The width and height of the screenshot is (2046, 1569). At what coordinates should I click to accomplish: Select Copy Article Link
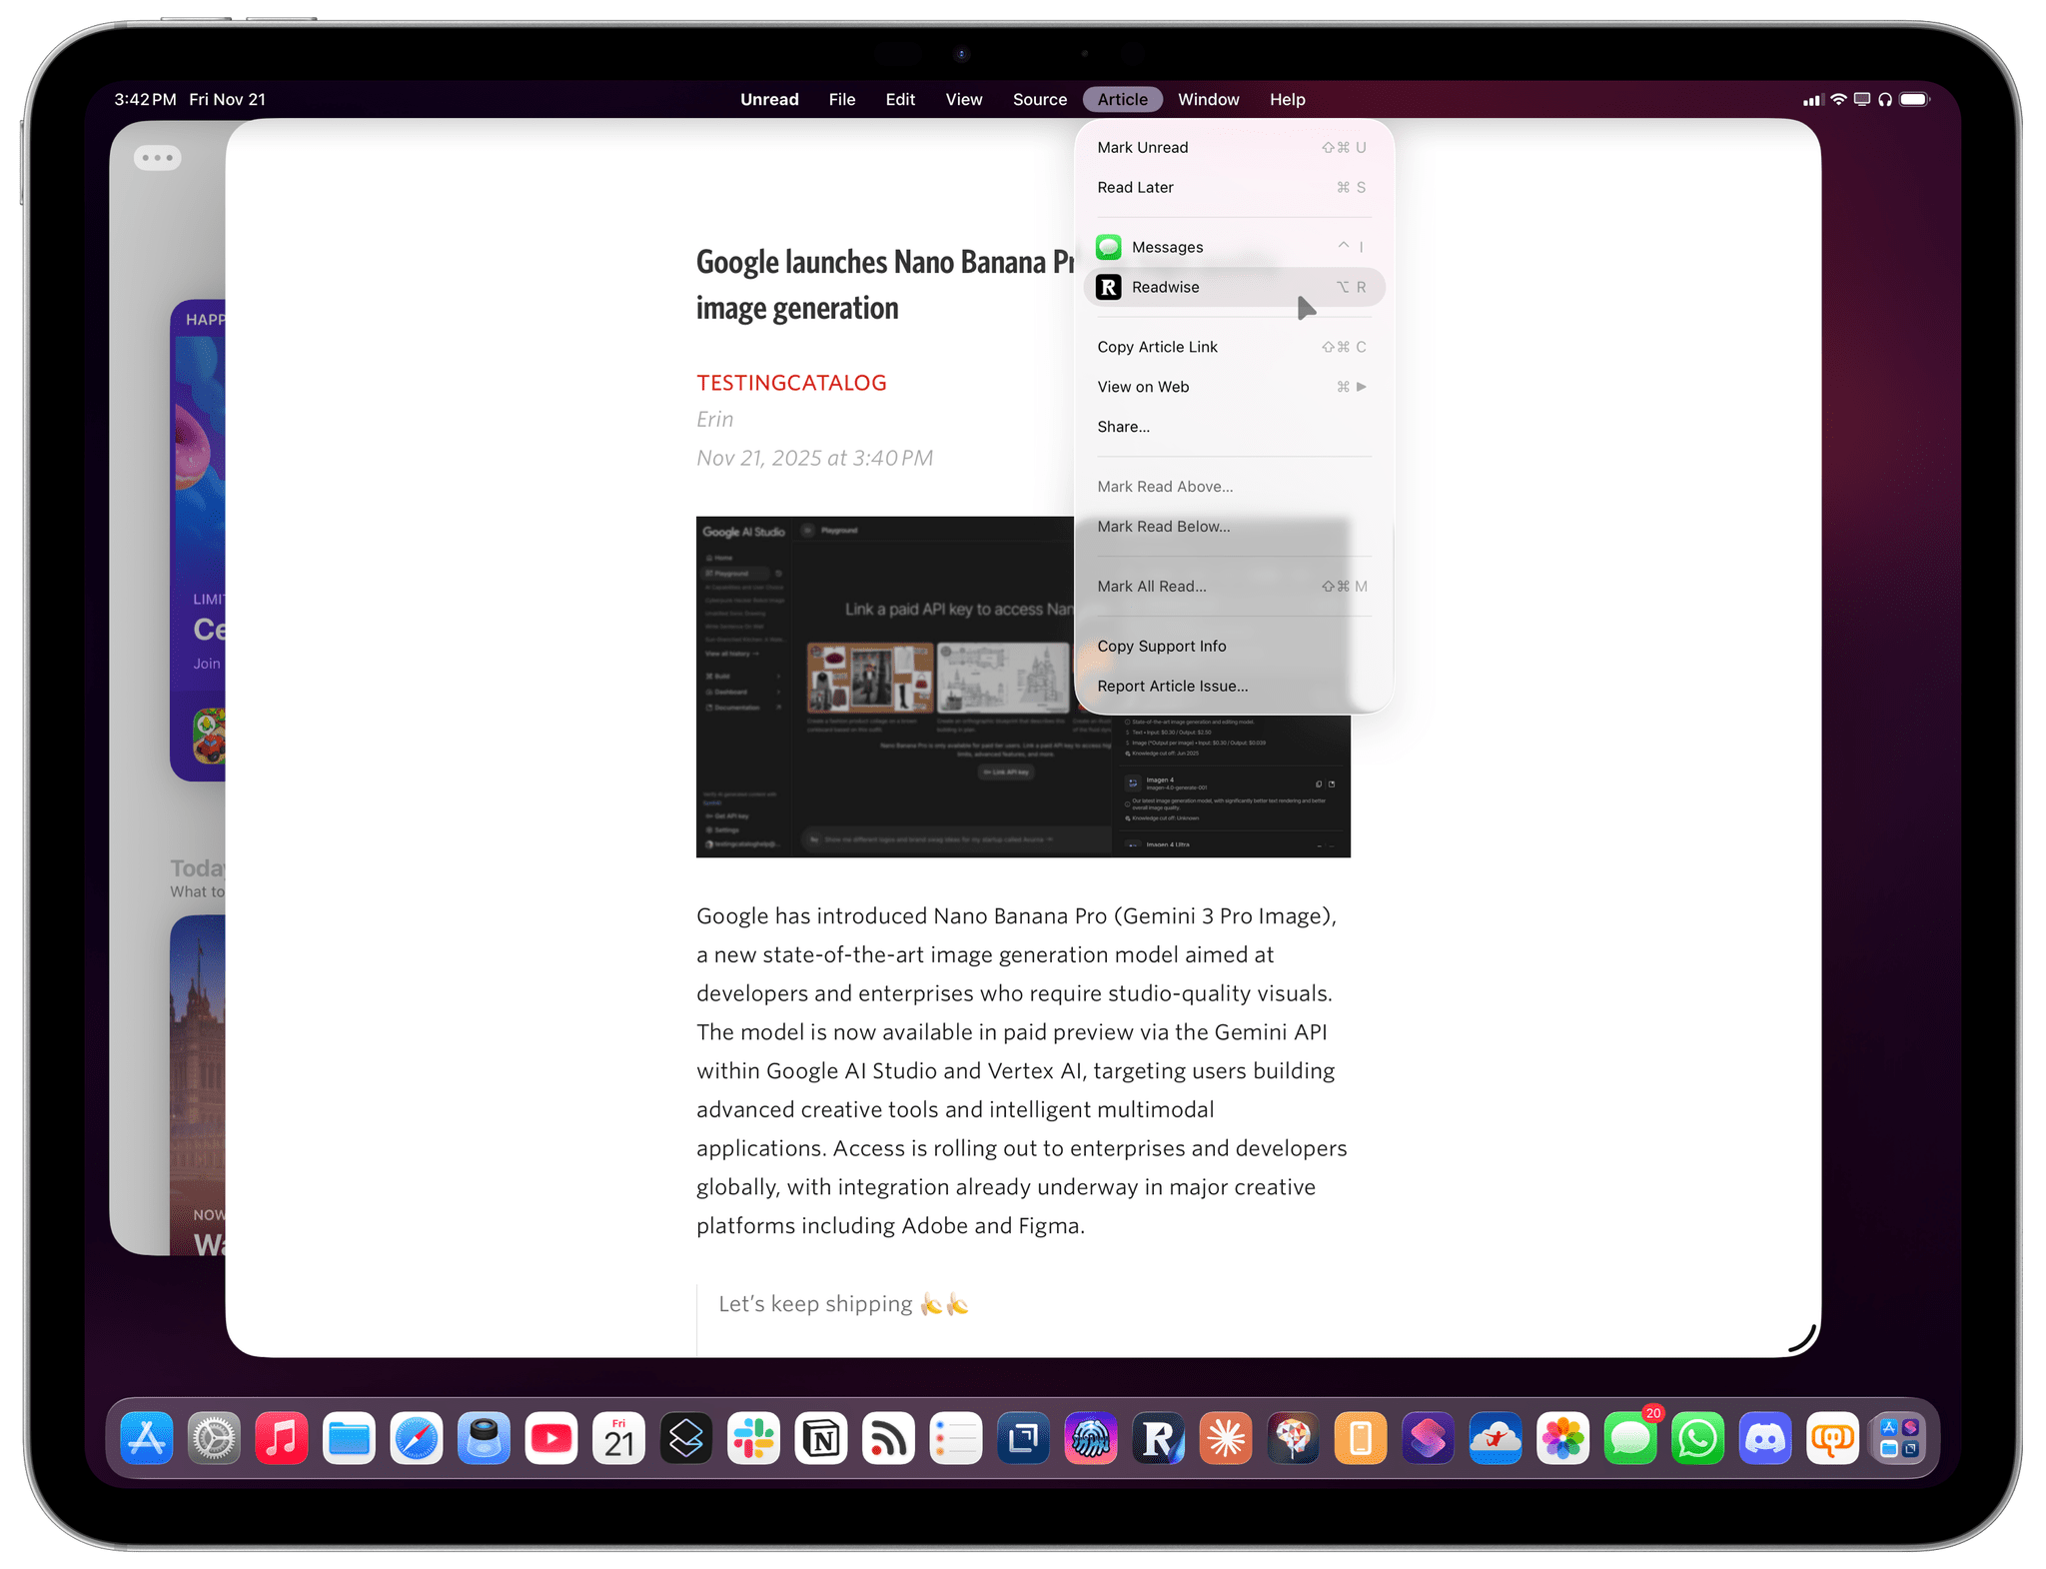[1158, 347]
